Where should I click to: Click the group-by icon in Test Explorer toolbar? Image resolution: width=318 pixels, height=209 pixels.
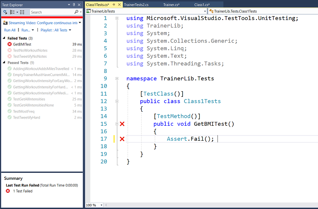coord(12,12)
